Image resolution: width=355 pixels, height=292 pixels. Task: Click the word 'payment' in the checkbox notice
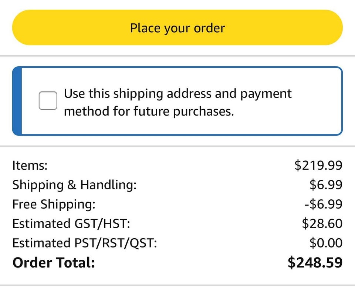tap(266, 93)
